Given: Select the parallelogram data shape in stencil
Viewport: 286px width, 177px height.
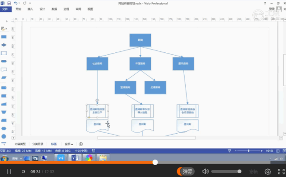Looking at the screenshot, I should tap(4, 78).
